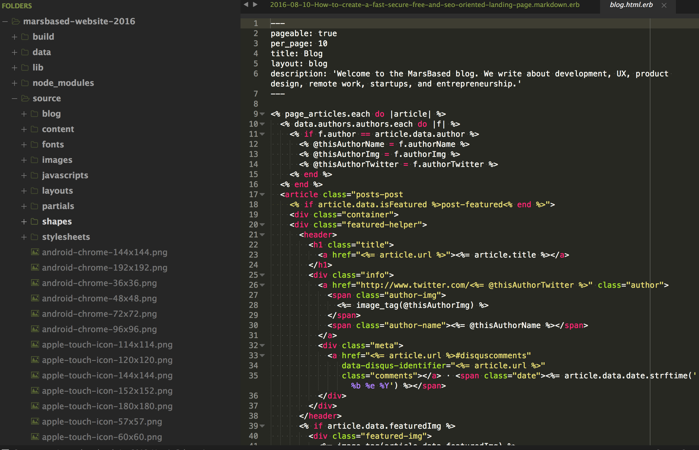Close the blog.html.erb tab
The width and height of the screenshot is (699, 450).
coord(664,5)
